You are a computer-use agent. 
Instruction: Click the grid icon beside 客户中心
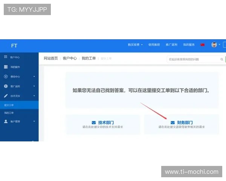coord(6,57)
